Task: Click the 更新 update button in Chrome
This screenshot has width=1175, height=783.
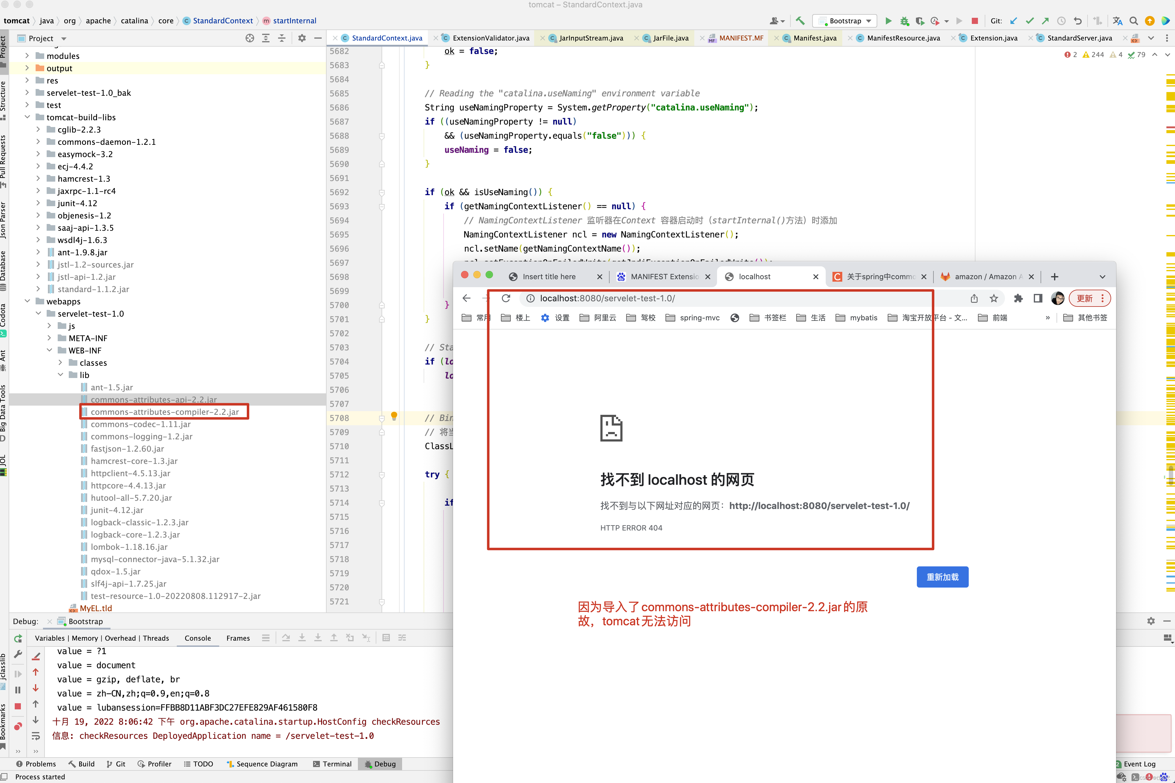Action: pos(1084,298)
